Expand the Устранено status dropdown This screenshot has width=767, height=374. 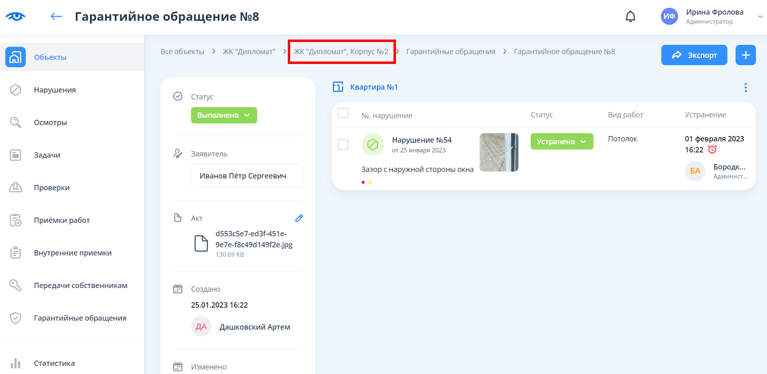tap(561, 142)
